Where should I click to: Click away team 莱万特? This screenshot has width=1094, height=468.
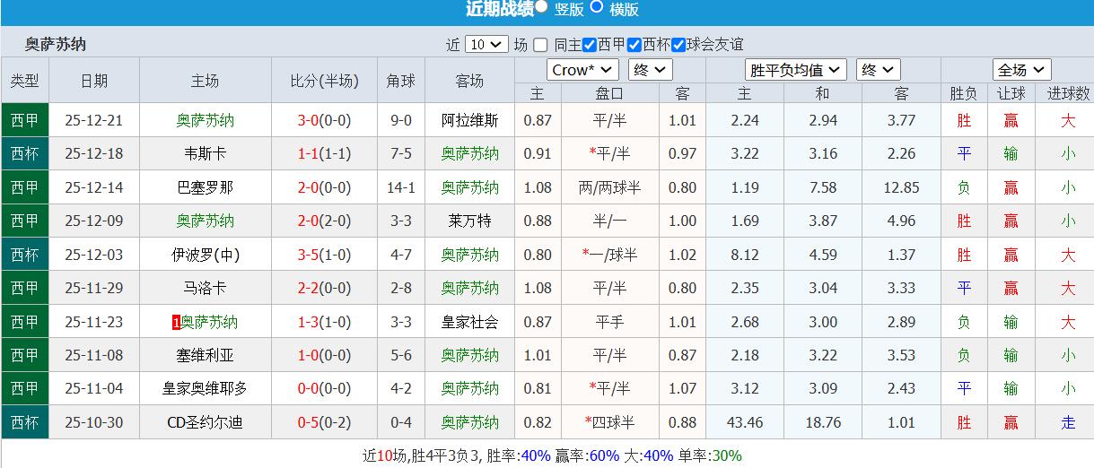(x=469, y=221)
